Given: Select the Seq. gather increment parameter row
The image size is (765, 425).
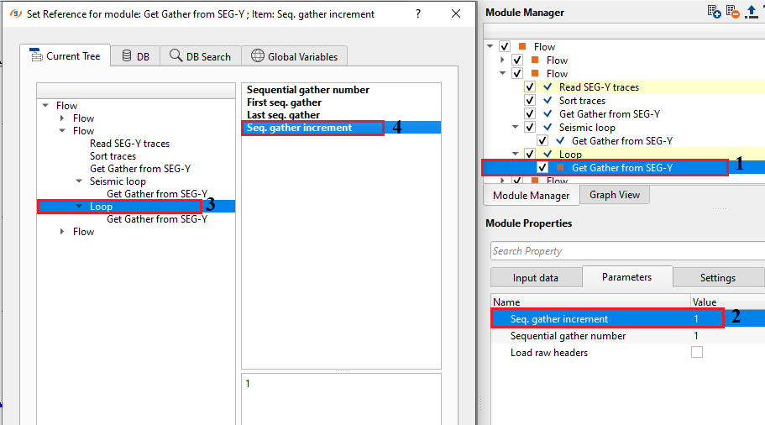Looking at the screenshot, I should coord(628,318).
